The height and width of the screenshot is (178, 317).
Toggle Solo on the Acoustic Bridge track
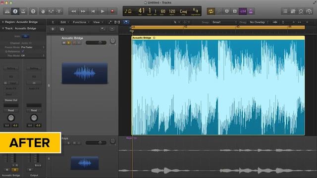69,43
